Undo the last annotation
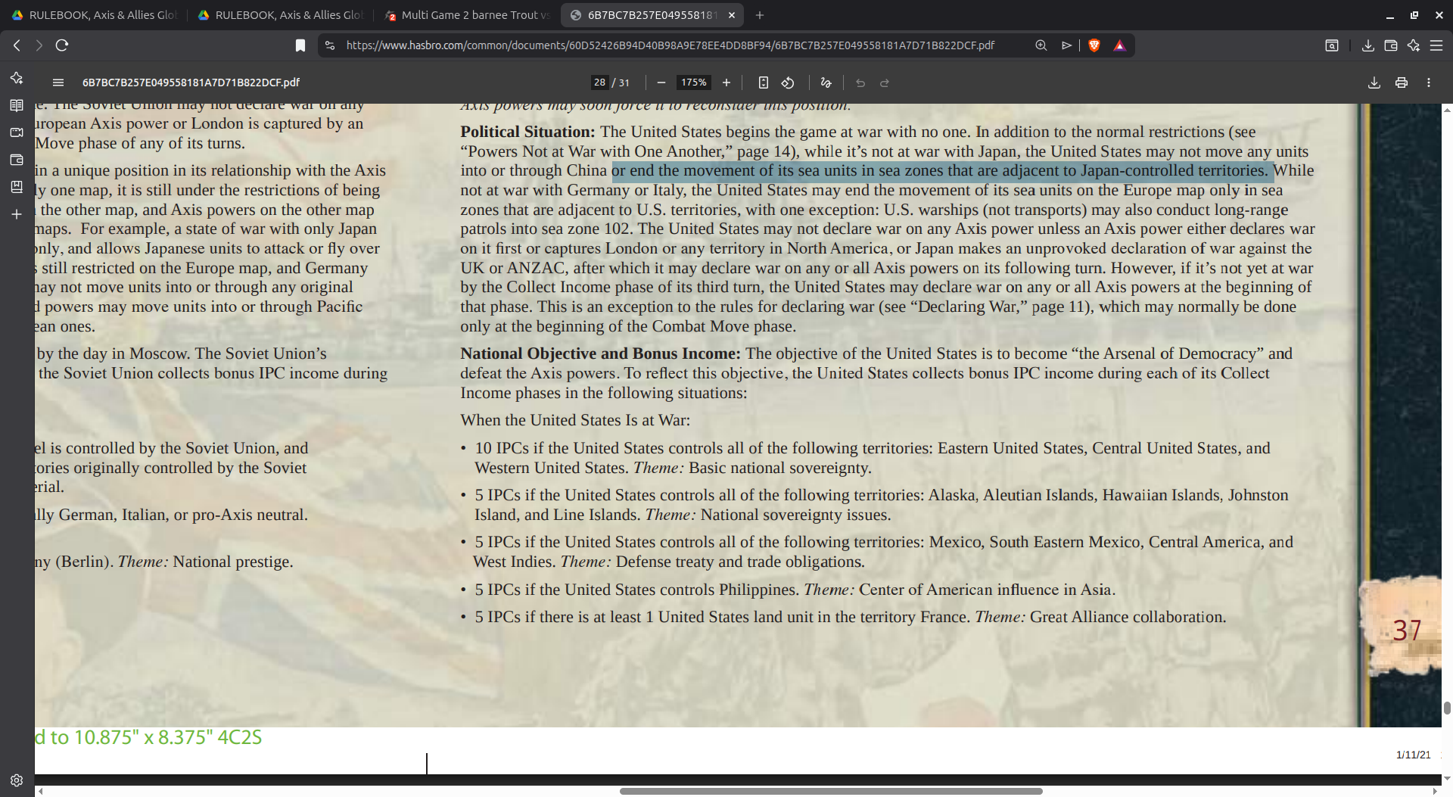This screenshot has width=1453, height=797. click(x=860, y=83)
